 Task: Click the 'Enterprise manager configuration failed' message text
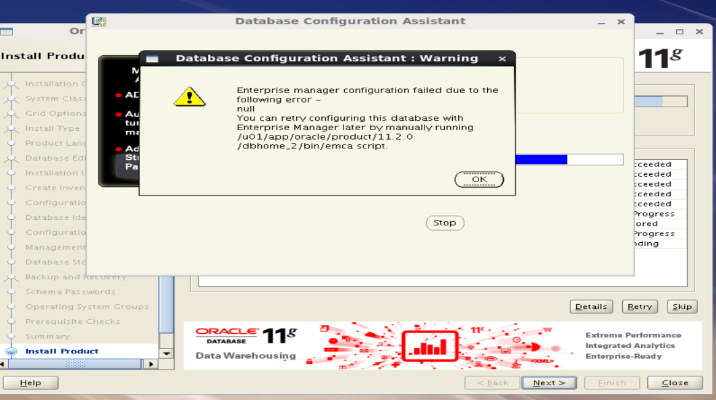point(367,95)
